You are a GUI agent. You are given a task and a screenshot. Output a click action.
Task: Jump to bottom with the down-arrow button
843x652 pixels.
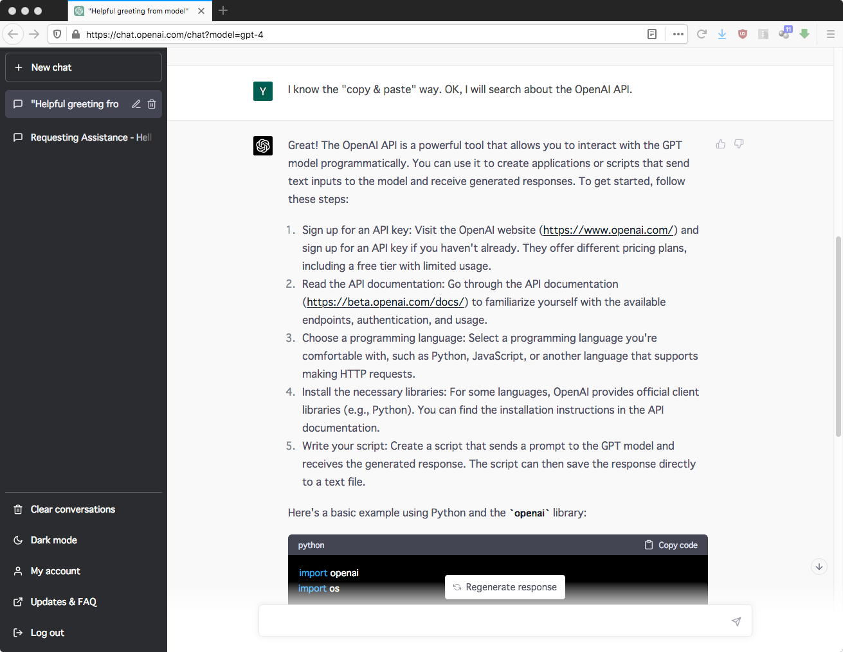(x=819, y=567)
